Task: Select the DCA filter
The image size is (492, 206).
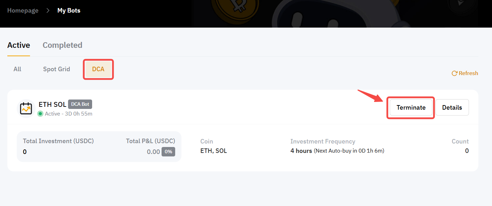Action: [98, 69]
